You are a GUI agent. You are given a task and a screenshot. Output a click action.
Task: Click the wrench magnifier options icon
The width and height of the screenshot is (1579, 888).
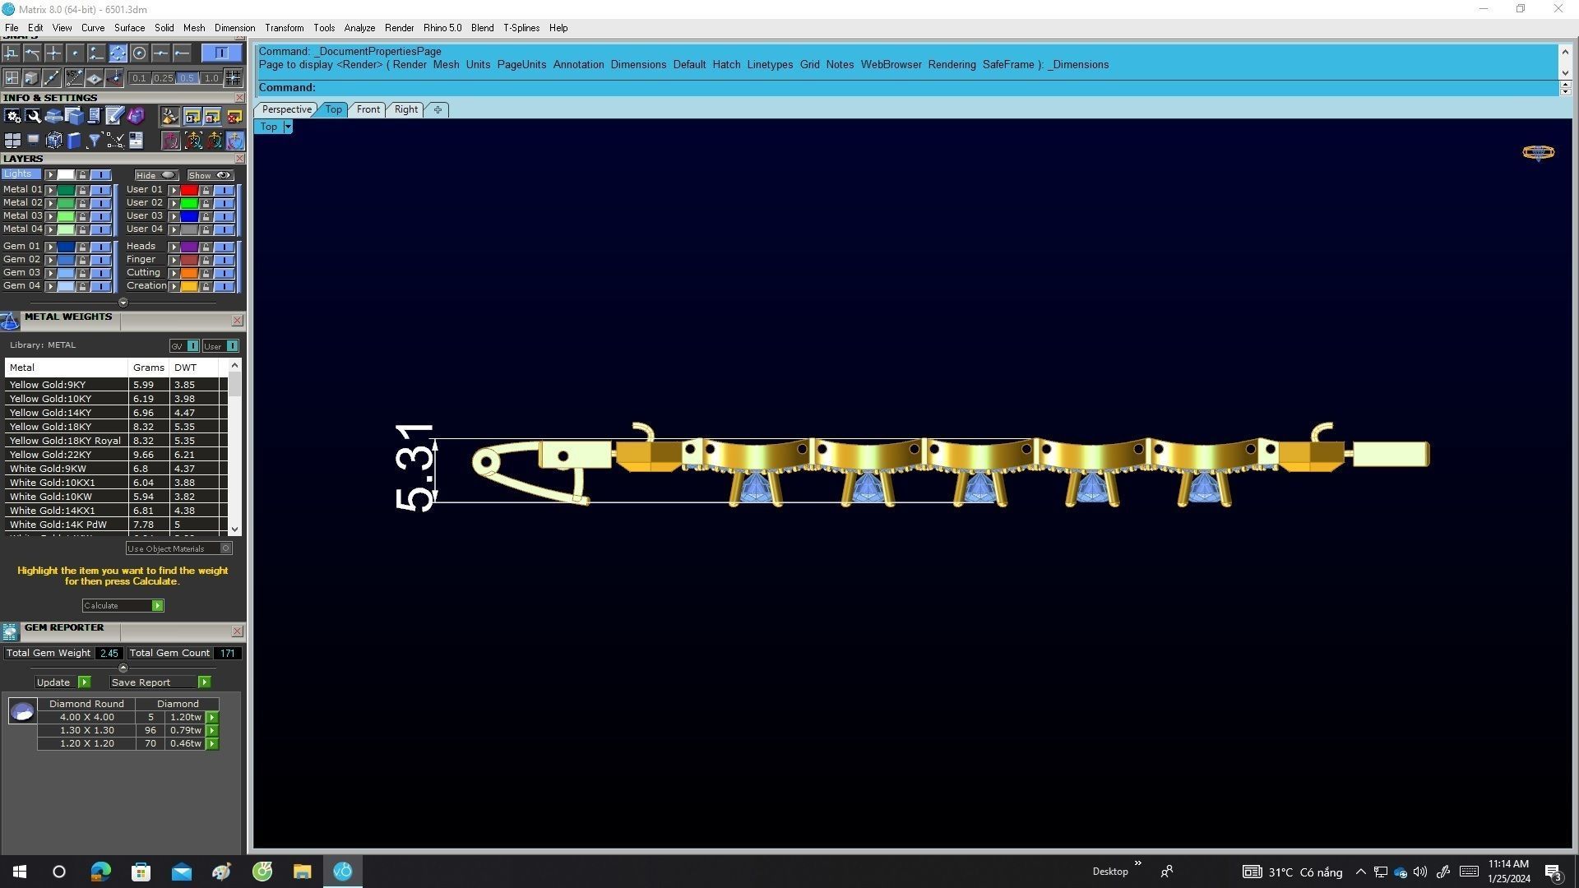pos(33,117)
